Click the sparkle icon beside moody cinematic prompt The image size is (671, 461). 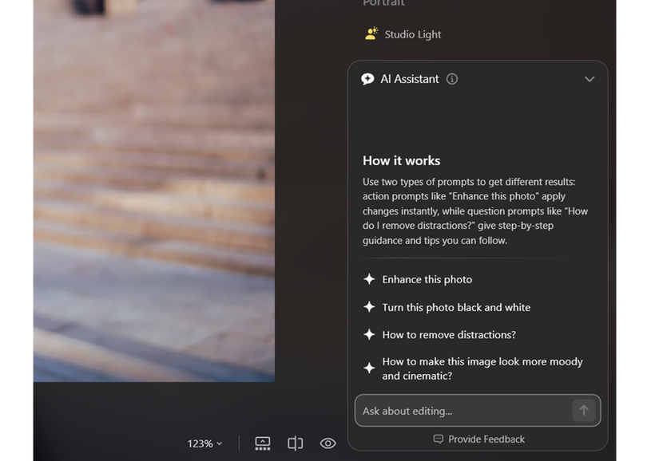(369, 368)
